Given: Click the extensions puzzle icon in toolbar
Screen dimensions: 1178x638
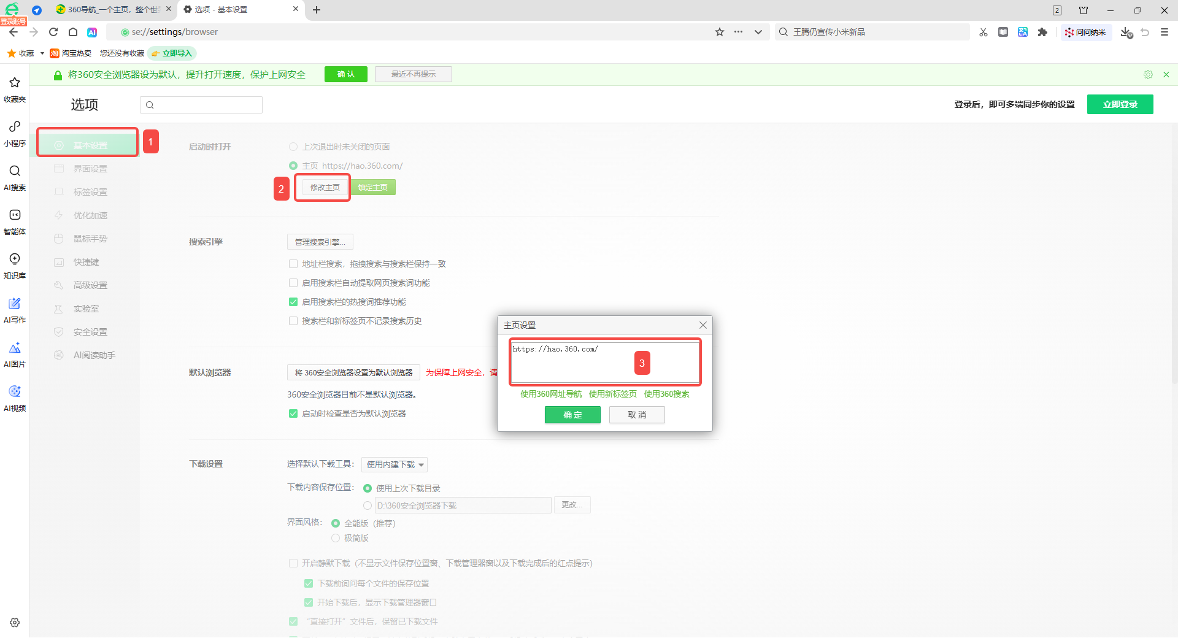Looking at the screenshot, I should coord(1042,32).
